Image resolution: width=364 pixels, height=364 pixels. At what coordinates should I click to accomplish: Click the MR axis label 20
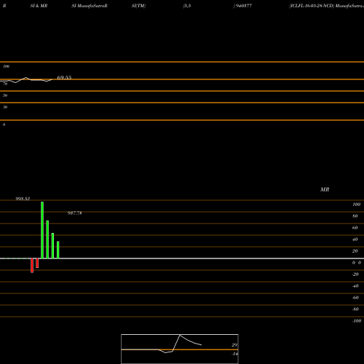click(355, 251)
